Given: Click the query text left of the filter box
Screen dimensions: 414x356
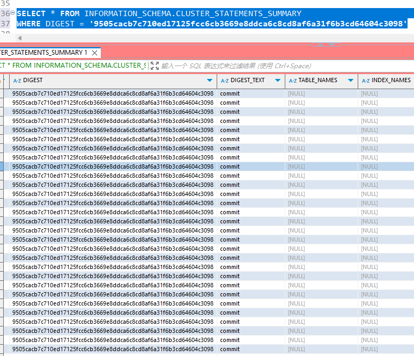Looking at the screenshot, I should click(x=72, y=66).
